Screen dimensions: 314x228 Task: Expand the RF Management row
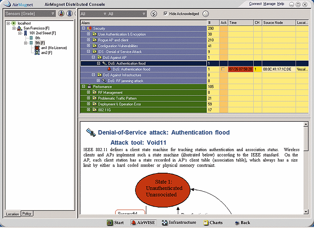pos(88,92)
